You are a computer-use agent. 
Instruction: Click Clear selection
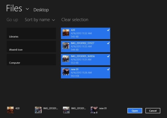[75, 20]
